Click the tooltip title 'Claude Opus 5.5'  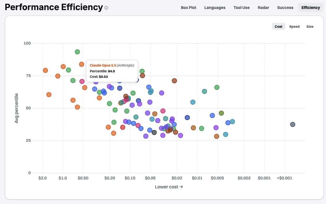coord(103,65)
